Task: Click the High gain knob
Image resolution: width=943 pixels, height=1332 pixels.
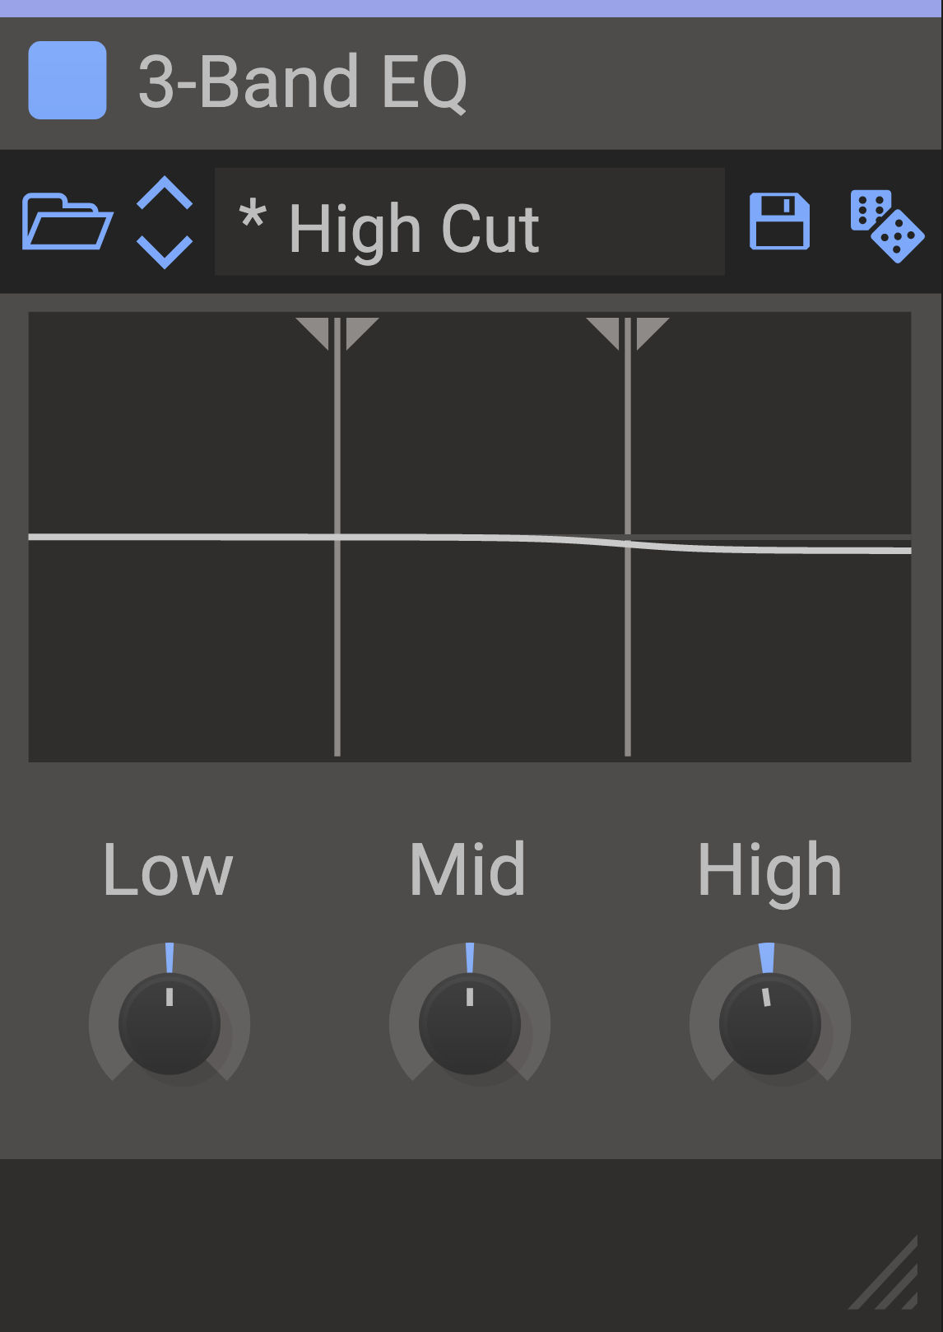Action: [x=770, y=1023]
